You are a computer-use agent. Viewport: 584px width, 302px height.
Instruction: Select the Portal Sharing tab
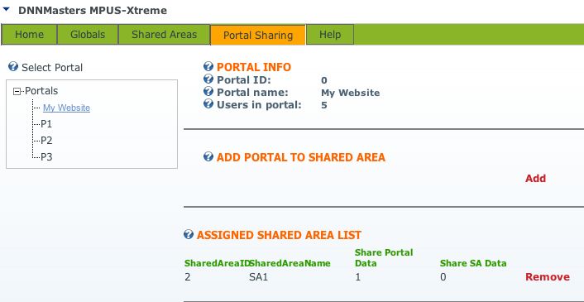click(258, 35)
